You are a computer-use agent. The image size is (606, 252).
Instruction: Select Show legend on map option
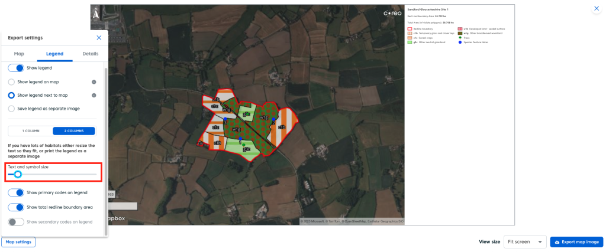11,82
